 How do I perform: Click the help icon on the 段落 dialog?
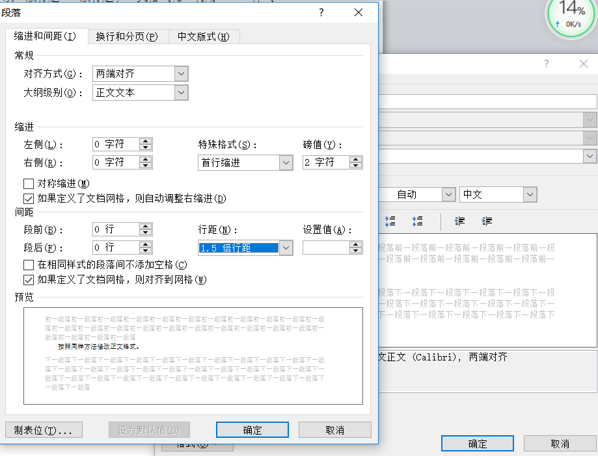click(x=322, y=13)
